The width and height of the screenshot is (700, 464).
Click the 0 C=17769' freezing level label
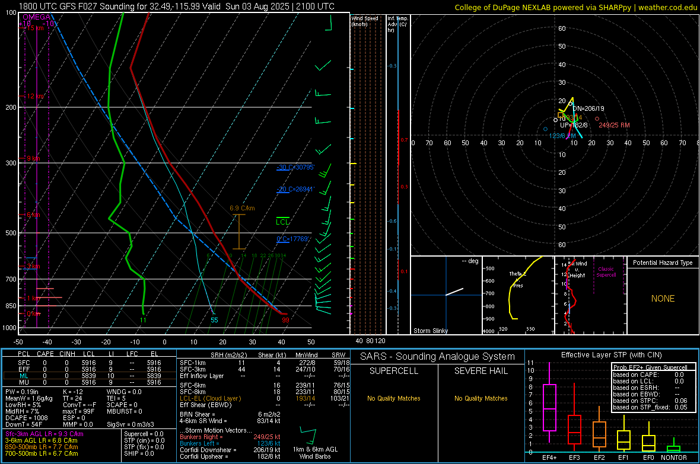click(293, 239)
